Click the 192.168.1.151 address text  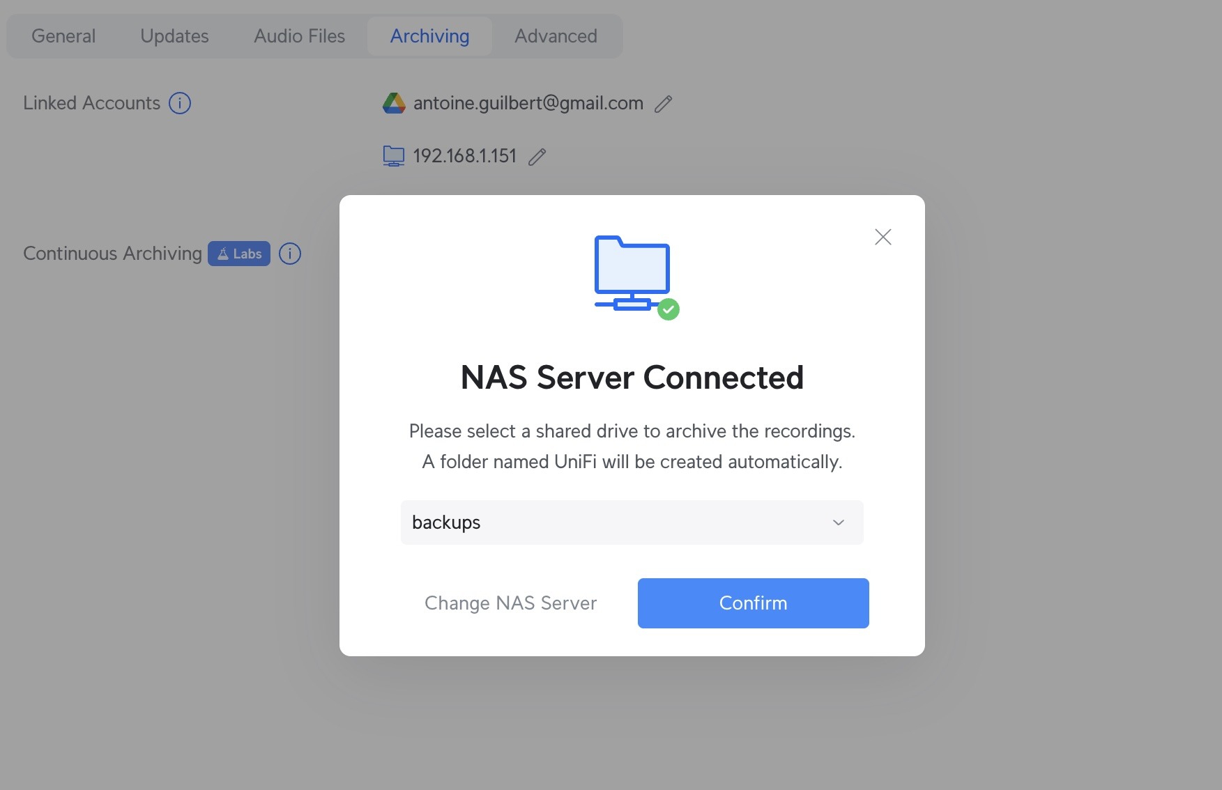pyautogui.click(x=465, y=156)
